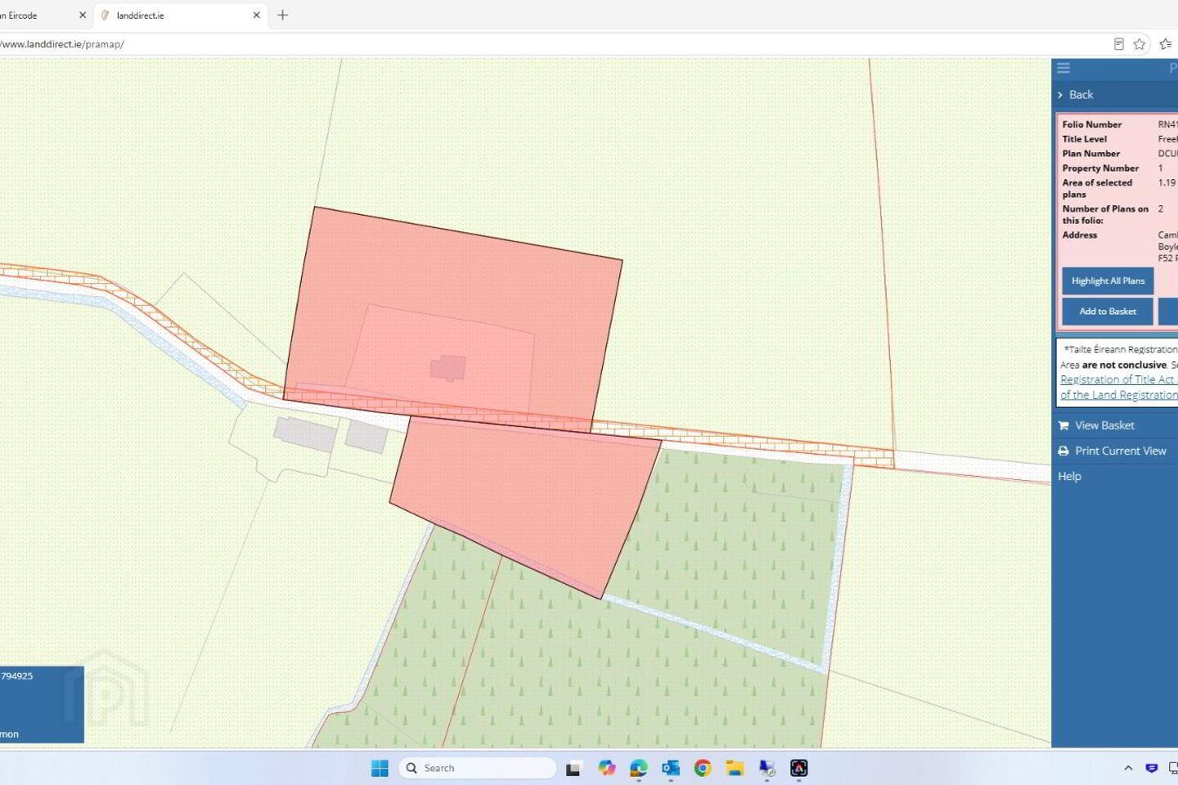Follow the 'of the Land Registration' link
This screenshot has height=785, width=1178.
click(1118, 394)
